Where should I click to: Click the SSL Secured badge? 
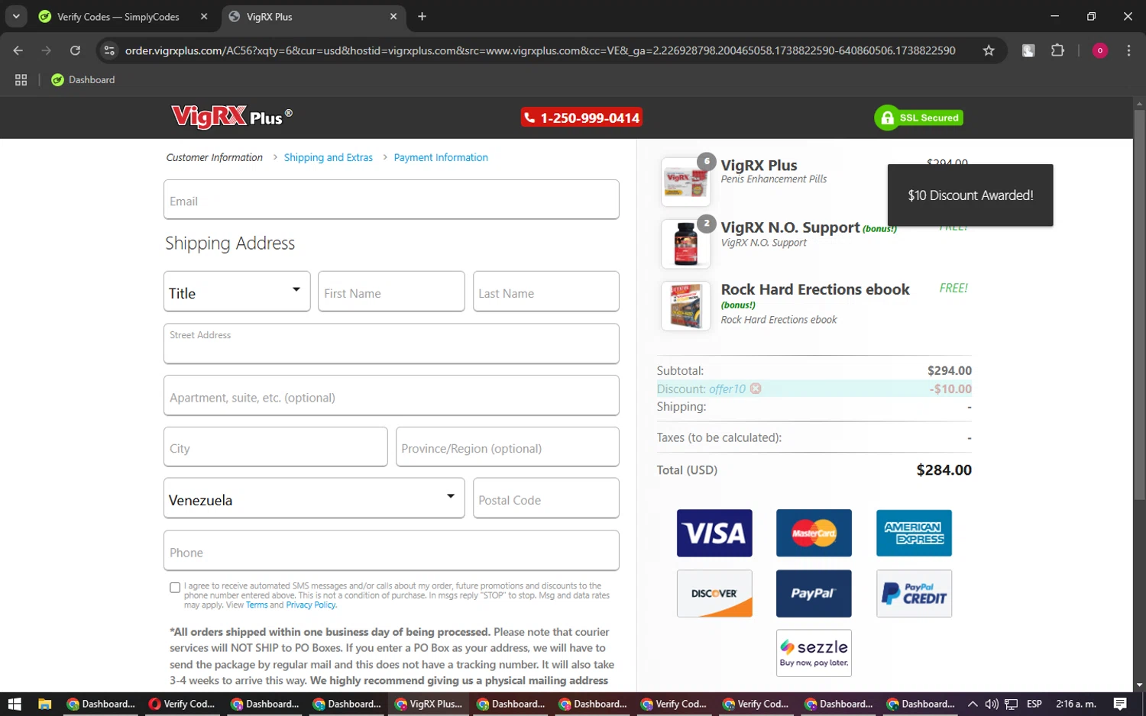coord(919,118)
